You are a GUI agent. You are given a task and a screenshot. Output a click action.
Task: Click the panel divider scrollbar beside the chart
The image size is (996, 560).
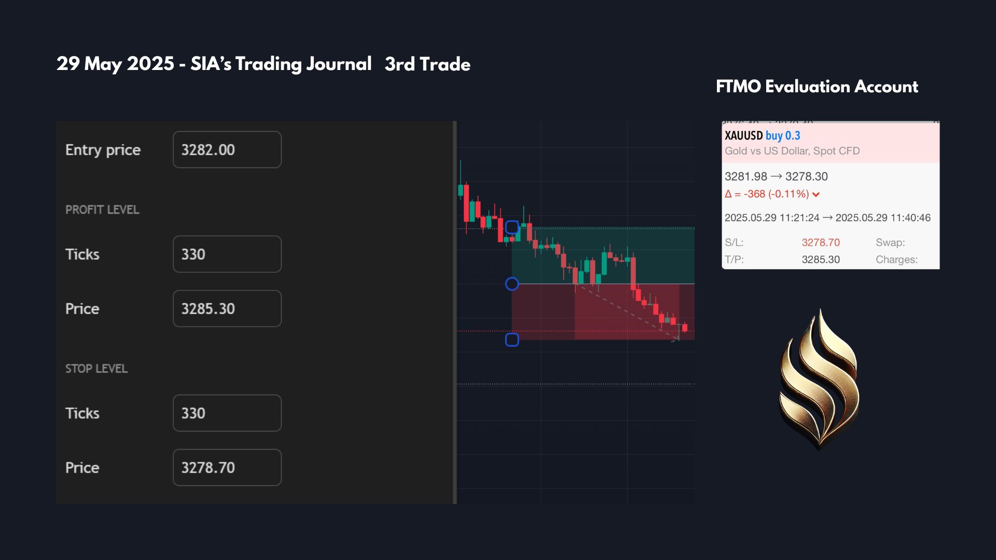pyautogui.click(x=455, y=312)
